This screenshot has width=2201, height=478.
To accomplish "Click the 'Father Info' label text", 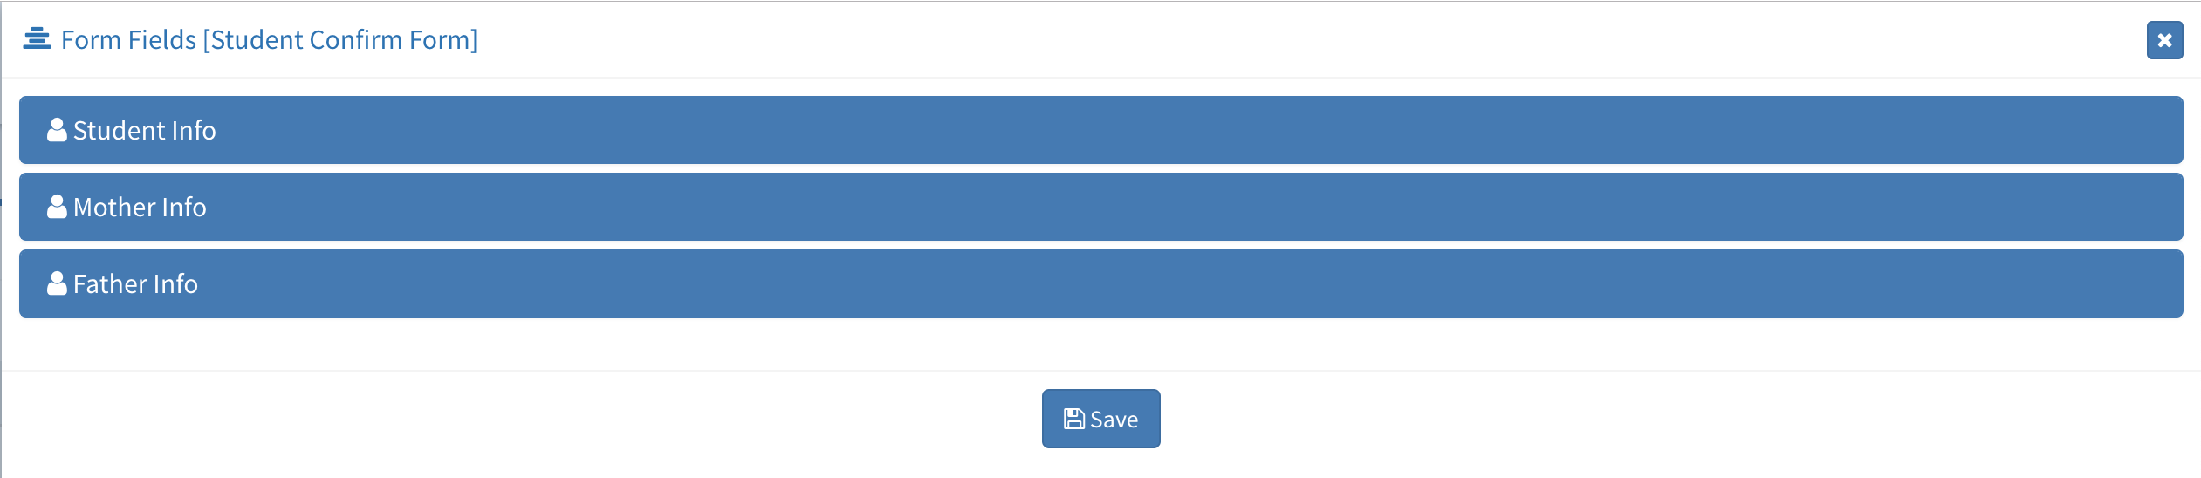I will pyautogui.click(x=135, y=283).
